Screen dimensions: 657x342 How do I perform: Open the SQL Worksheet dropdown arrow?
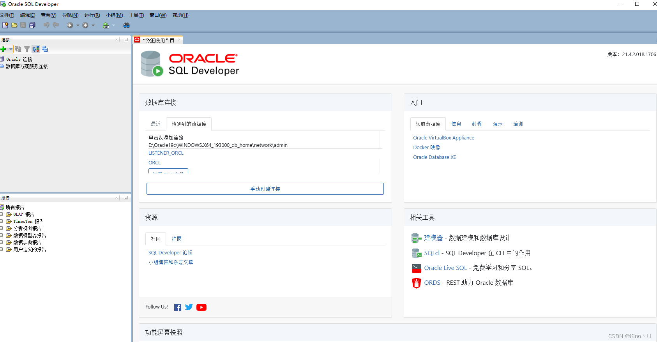(114, 25)
